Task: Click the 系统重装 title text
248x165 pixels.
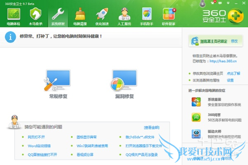Action: pyautogui.click(x=215, y=99)
